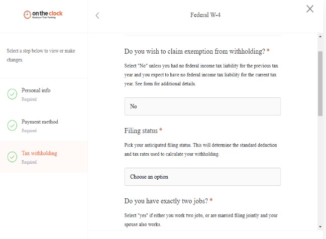The width and height of the screenshot is (326, 239).
Task: Open the Personal info step
Action: [x=36, y=90]
